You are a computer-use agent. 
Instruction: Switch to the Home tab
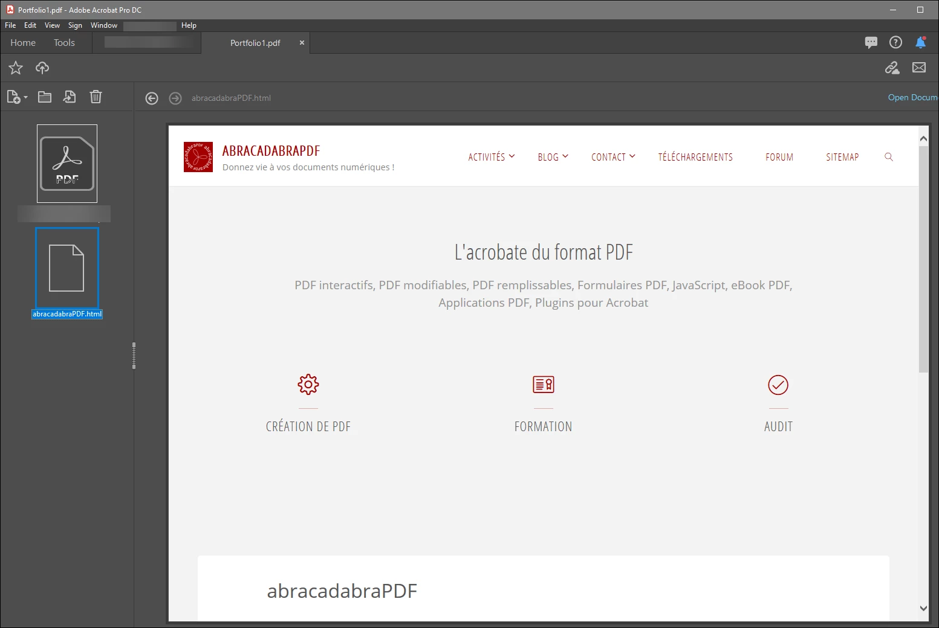23,43
